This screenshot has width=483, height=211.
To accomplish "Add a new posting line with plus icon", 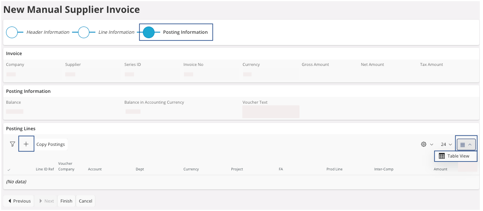I will pyautogui.click(x=26, y=144).
